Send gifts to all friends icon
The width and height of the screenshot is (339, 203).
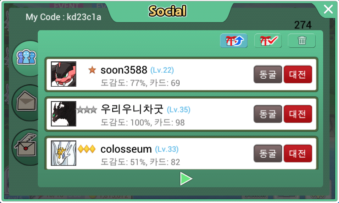tap(234, 41)
